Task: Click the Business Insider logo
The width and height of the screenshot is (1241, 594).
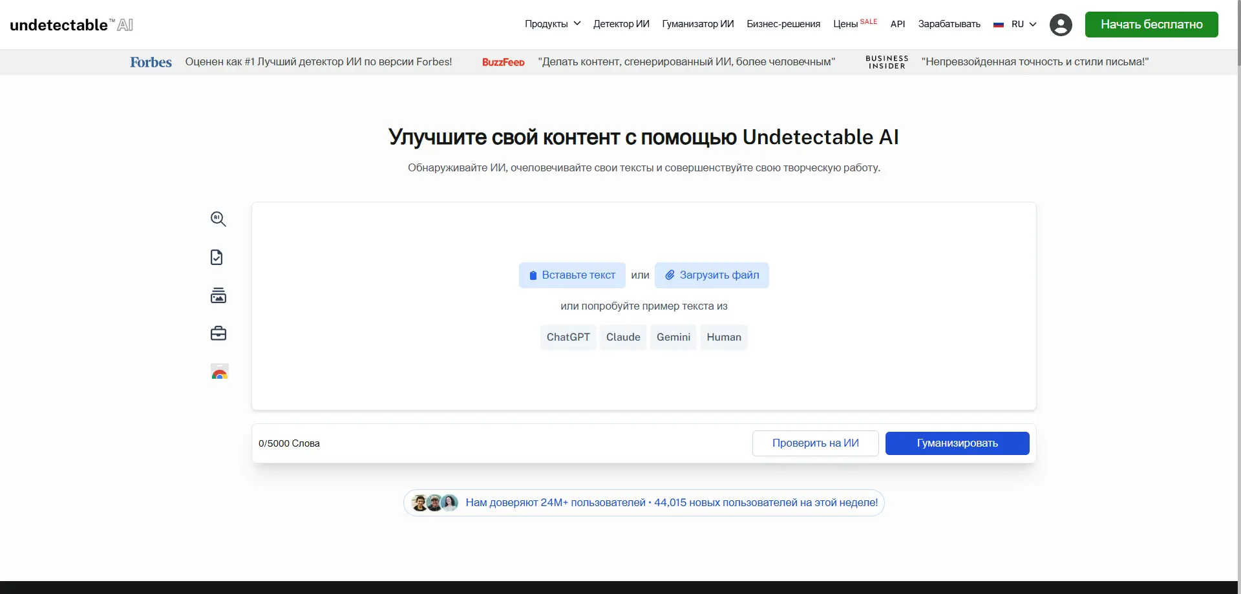Action: coord(887,62)
